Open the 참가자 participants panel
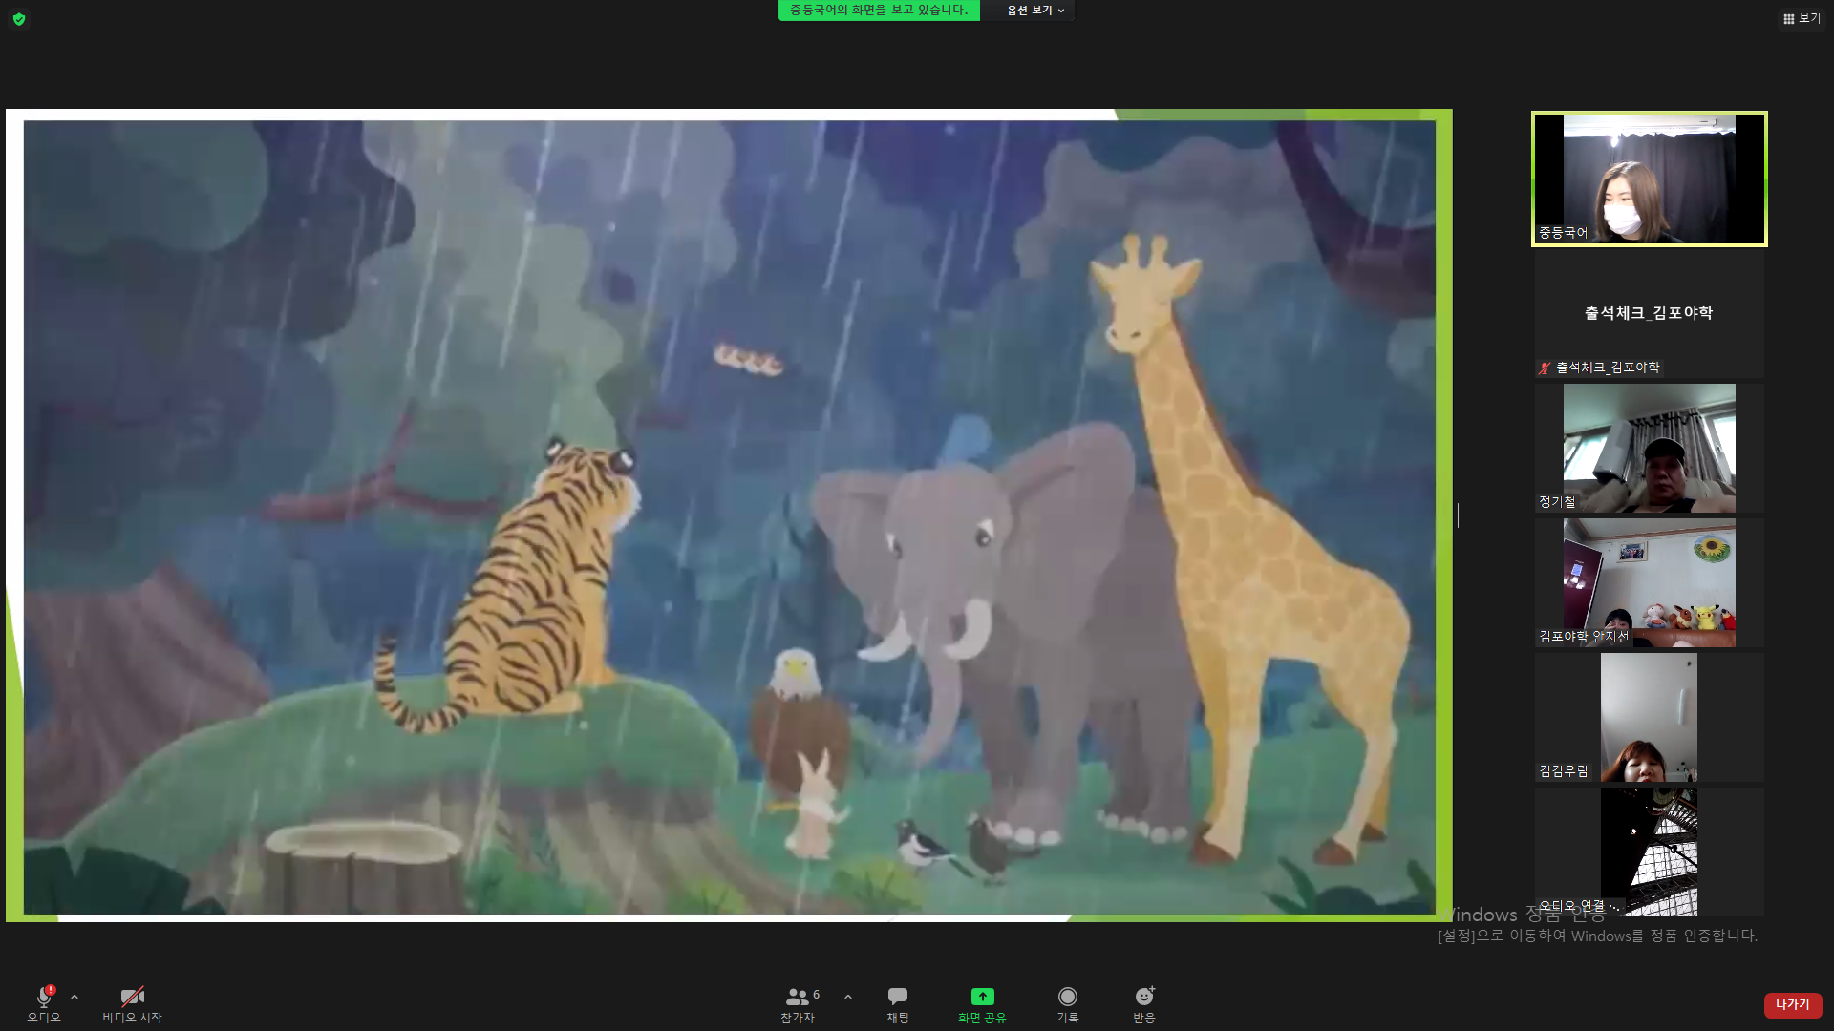 click(x=800, y=1005)
